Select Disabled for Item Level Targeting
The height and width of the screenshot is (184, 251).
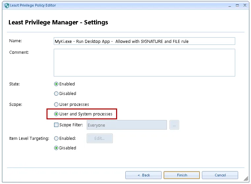pos(56,148)
